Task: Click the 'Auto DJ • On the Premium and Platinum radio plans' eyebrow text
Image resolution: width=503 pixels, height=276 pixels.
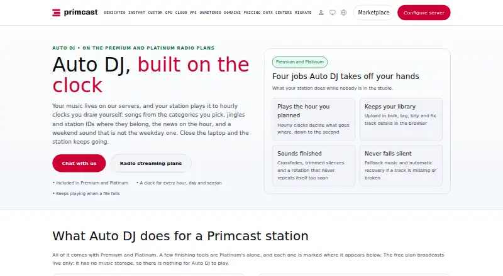Action: click(133, 48)
